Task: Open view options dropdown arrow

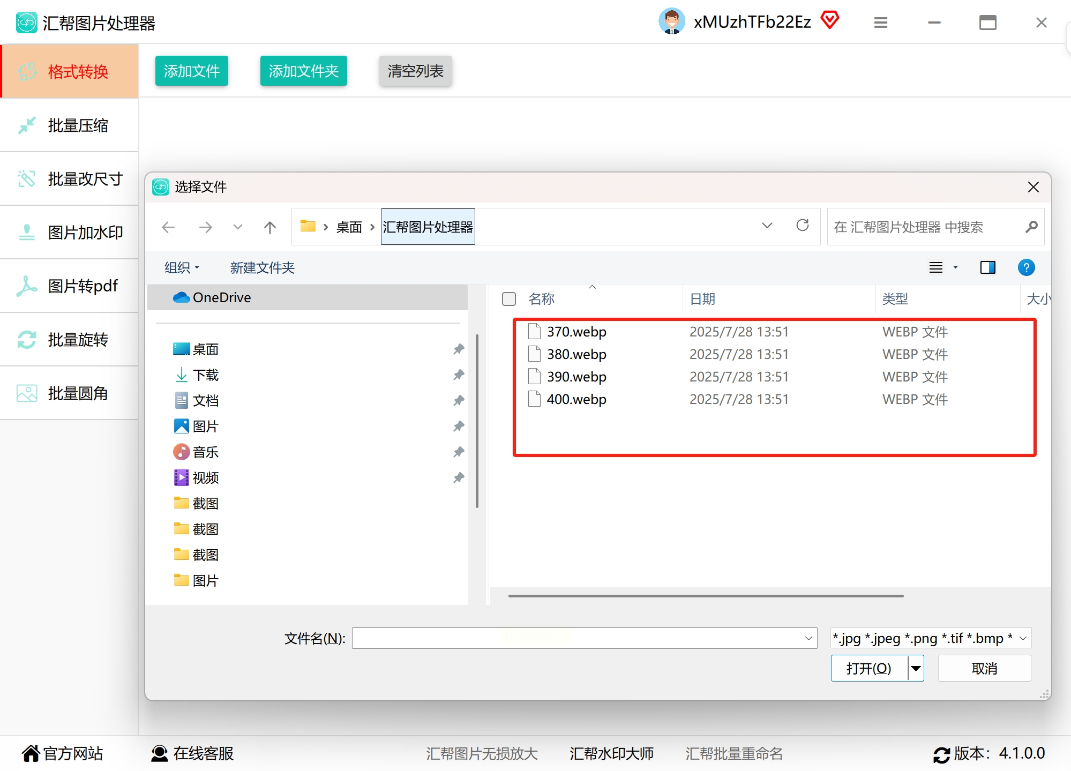Action: [x=955, y=267]
